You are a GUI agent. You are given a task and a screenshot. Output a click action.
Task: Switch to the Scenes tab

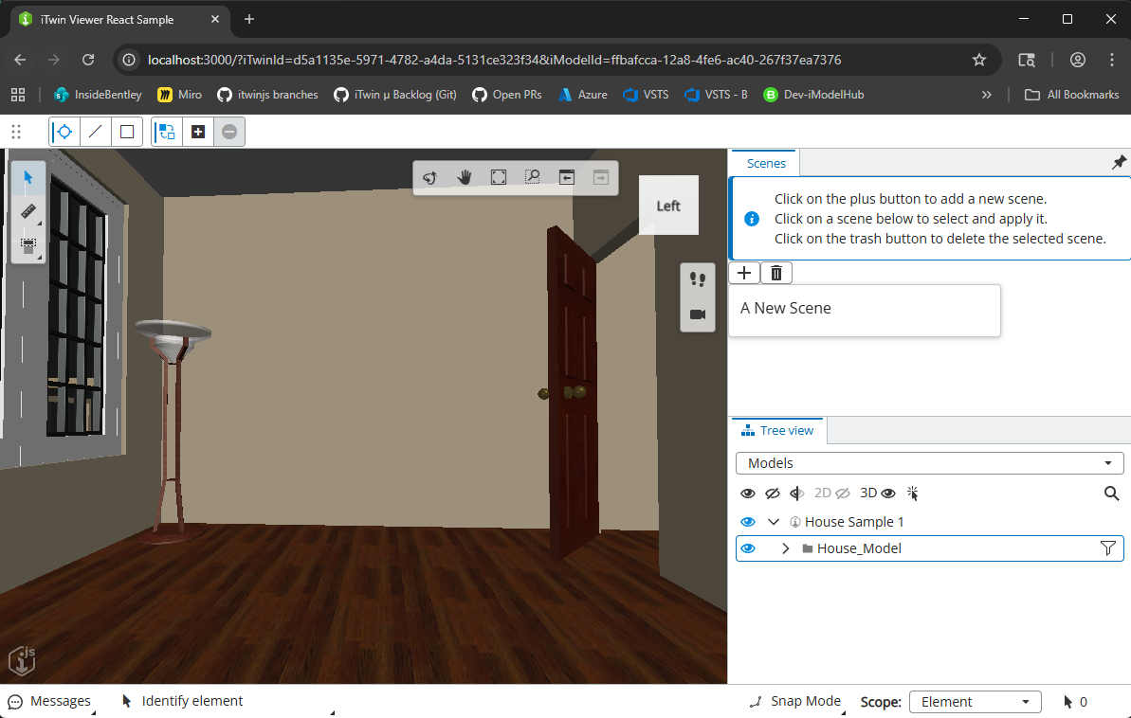[766, 163]
